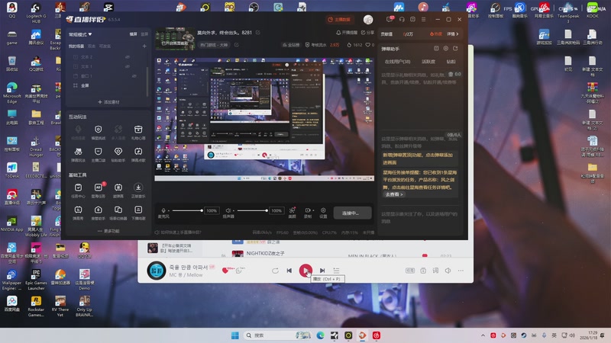Click orange 主播数据 button

339,20
